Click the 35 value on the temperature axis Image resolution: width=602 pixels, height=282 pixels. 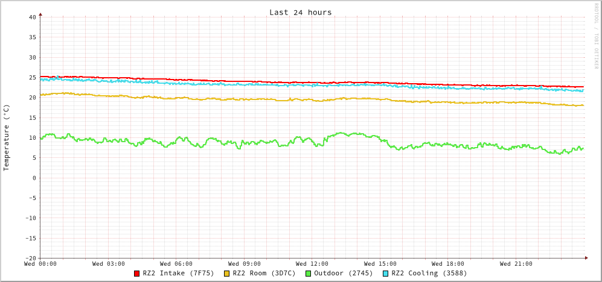(x=32, y=37)
